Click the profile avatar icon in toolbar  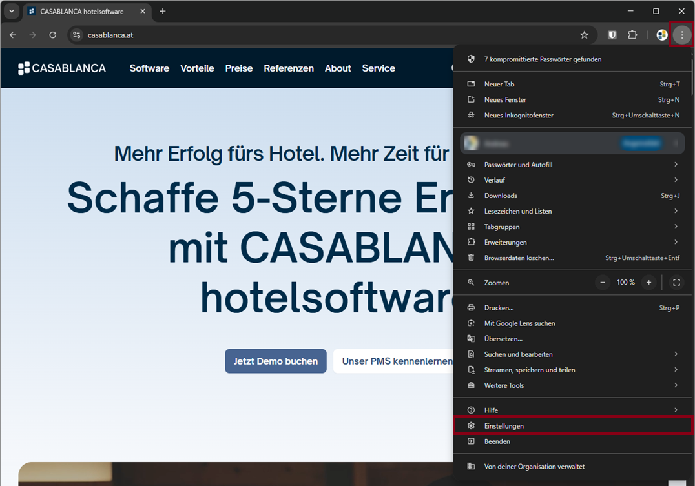661,35
